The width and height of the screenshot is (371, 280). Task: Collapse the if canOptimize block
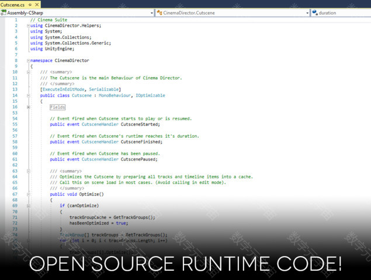[28, 206]
